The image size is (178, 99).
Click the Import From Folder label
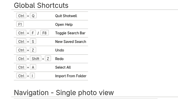(71, 76)
